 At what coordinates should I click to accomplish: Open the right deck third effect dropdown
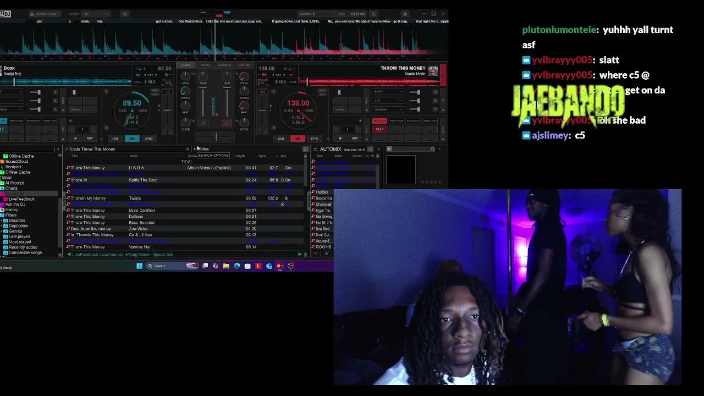pyautogui.click(x=388, y=109)
